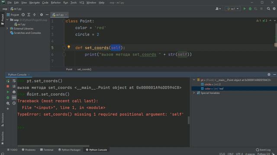Toggle Project tool window from left stripe
The width and height of the screenshot is (277, 155).
pos(3,19)
